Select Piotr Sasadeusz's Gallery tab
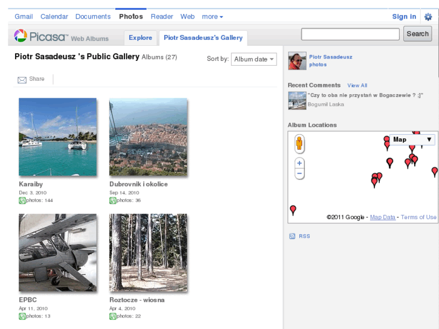Image resolution: width=439 pixels, height=329 pixels. [x=203, y=37]
